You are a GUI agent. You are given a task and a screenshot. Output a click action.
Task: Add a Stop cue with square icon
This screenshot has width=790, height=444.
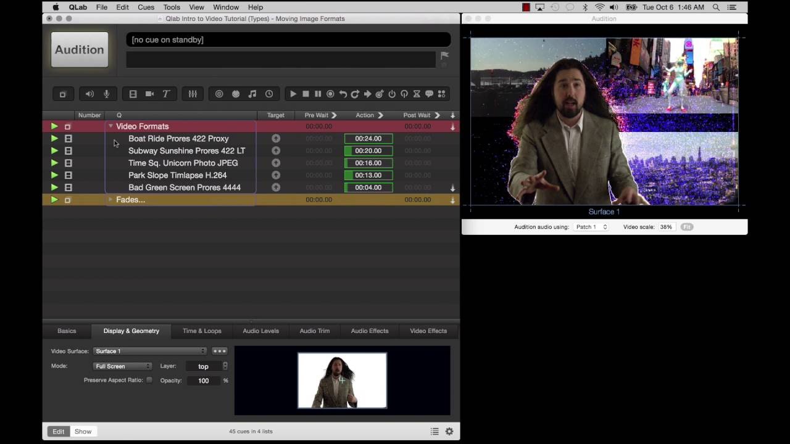pos(306,94)
